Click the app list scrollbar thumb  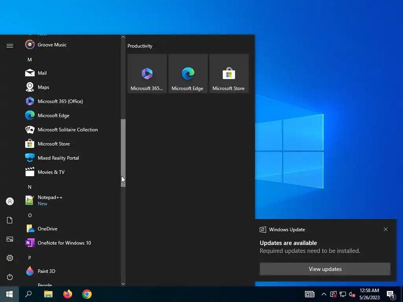point(123,153)
